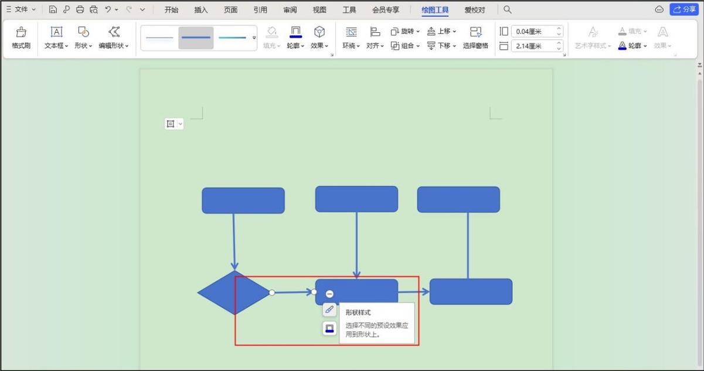The height and width of the screenshot is (371, 704).
Task: Open the undo history dropdown arrow
Action: tap(117, 10)
